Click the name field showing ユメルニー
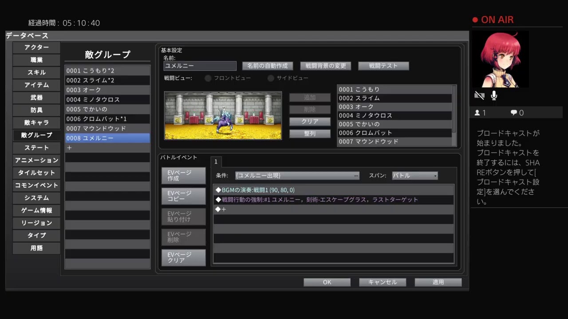Image resolution: width=568 pixels, height=319 pixels. [199, 66]
